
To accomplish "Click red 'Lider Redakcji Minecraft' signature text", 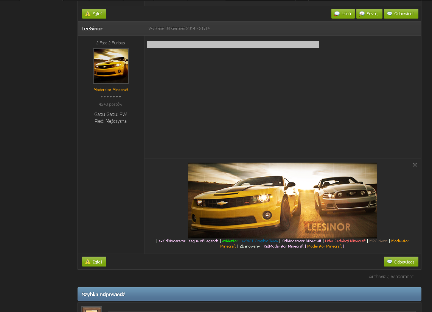I will pos(345,241).
